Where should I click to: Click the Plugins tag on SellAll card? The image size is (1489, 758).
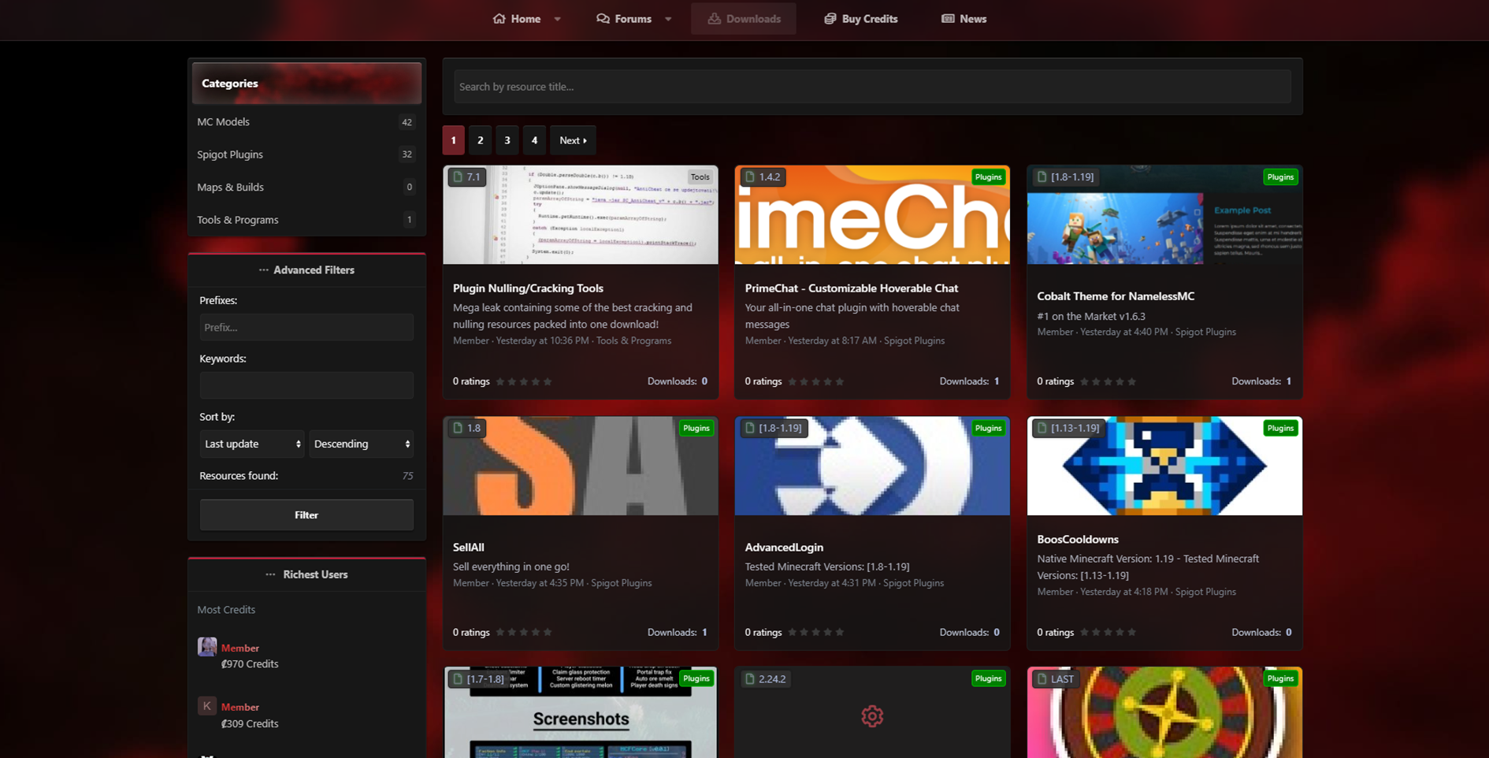coord(696,428)
